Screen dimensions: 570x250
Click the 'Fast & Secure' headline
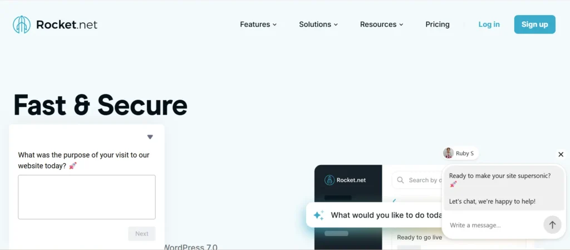pos(100,105)
